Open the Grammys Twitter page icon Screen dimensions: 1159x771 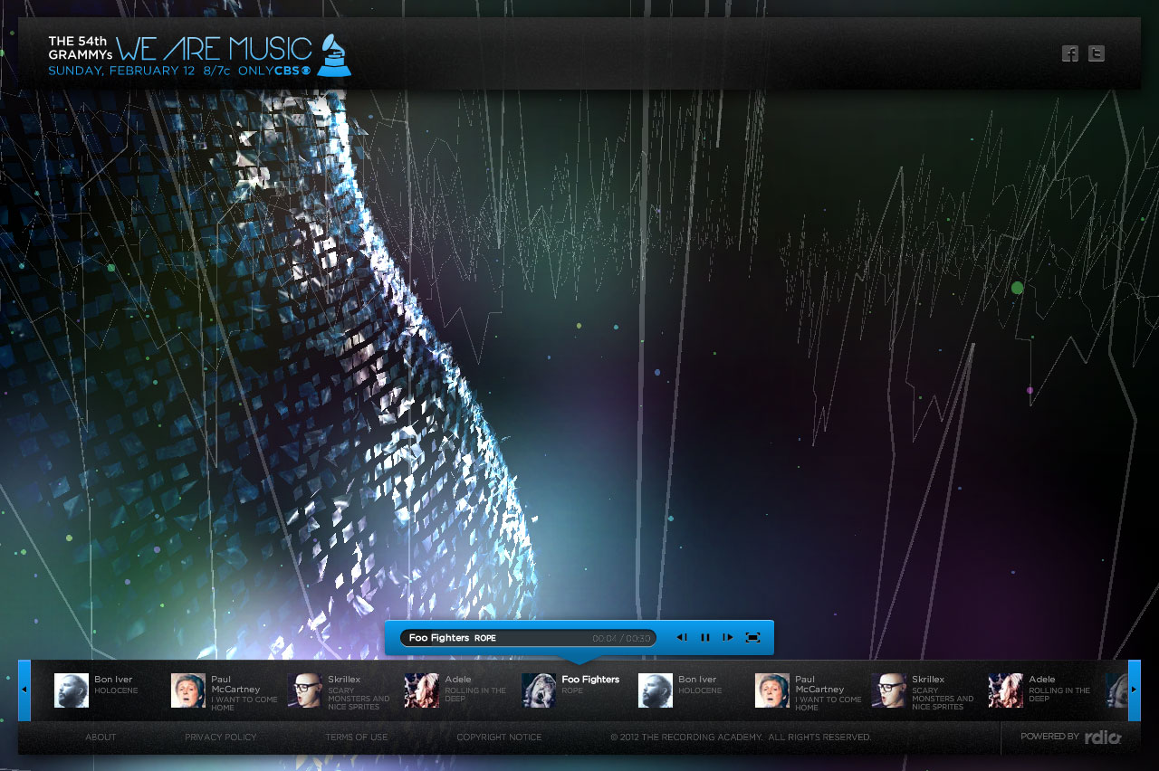(x=1096, y=53)
